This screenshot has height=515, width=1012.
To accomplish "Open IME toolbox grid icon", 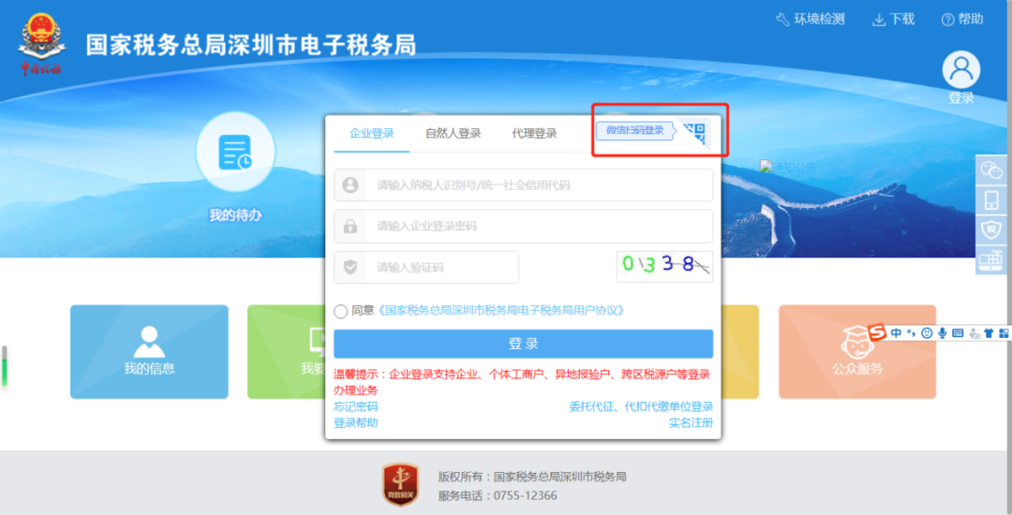I will click(1004, 332).
